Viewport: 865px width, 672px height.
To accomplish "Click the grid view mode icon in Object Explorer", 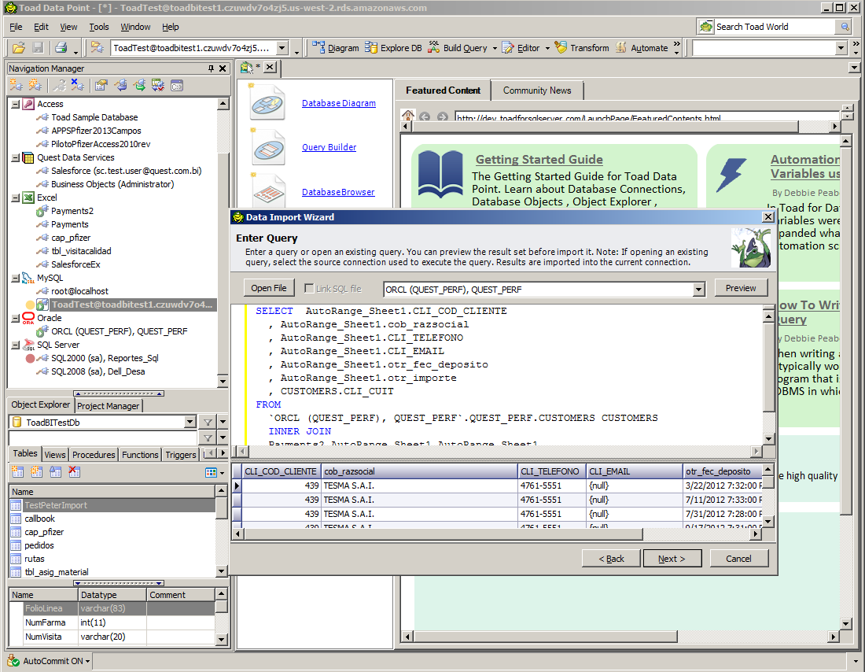I will (211, 473).
